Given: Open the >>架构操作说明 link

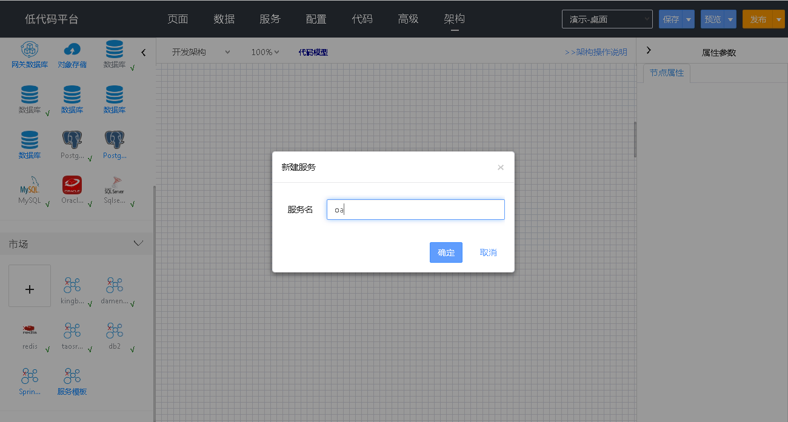Looking at the screenshot, I should point(596,52).
